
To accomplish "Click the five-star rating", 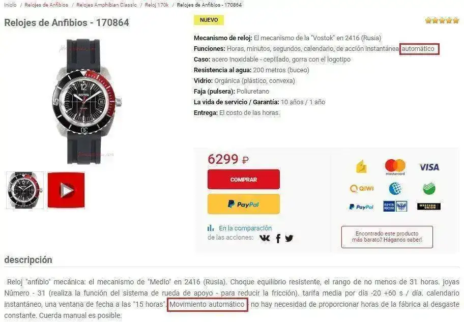I will tap(442, 20).
